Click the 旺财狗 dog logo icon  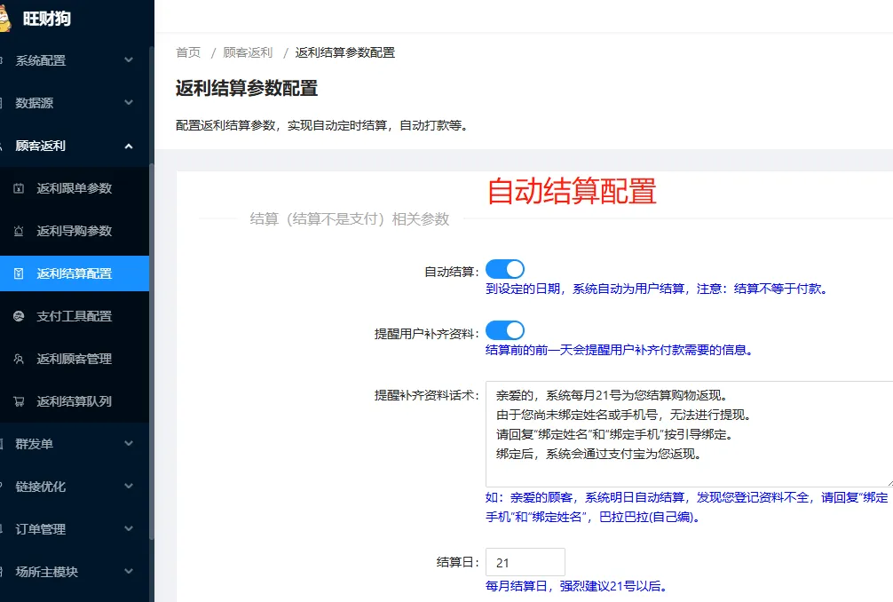[4, 17]
